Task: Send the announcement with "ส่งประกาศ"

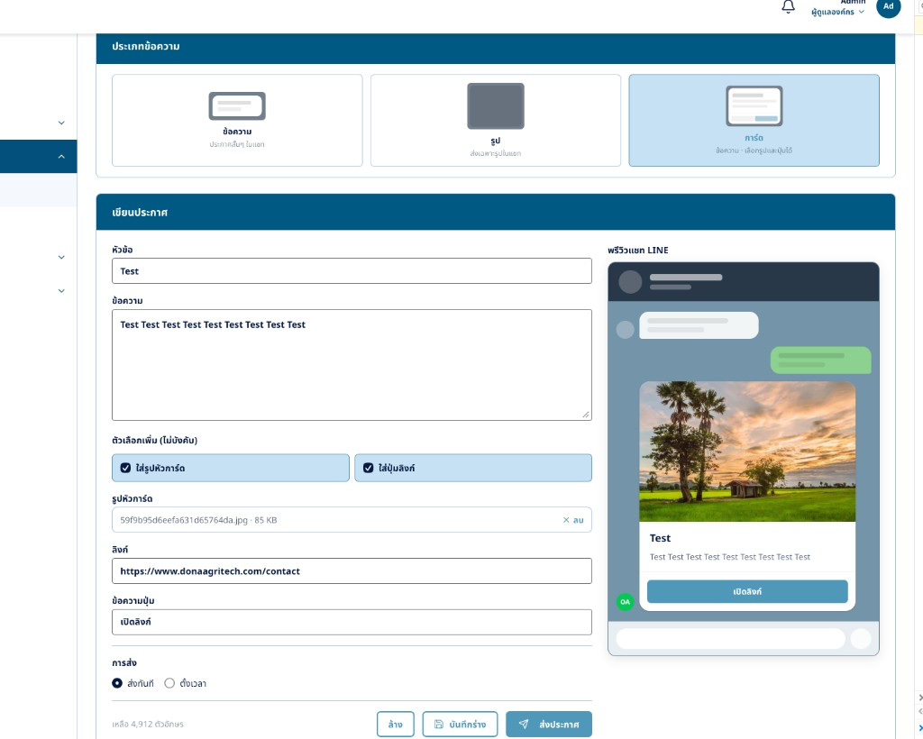Action: pyautogui.click(x=549, y=725)
